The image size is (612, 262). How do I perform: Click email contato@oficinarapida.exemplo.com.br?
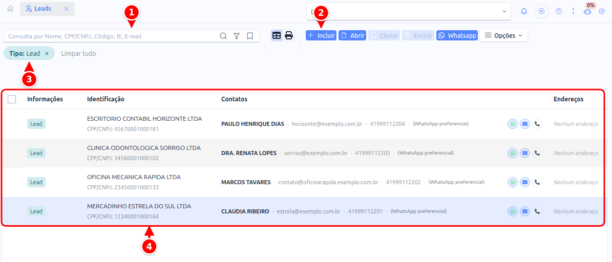328,182
